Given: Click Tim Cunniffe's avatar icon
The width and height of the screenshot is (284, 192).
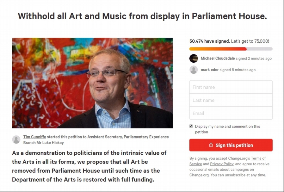Looking at the screenshot, I should point(16,139).
